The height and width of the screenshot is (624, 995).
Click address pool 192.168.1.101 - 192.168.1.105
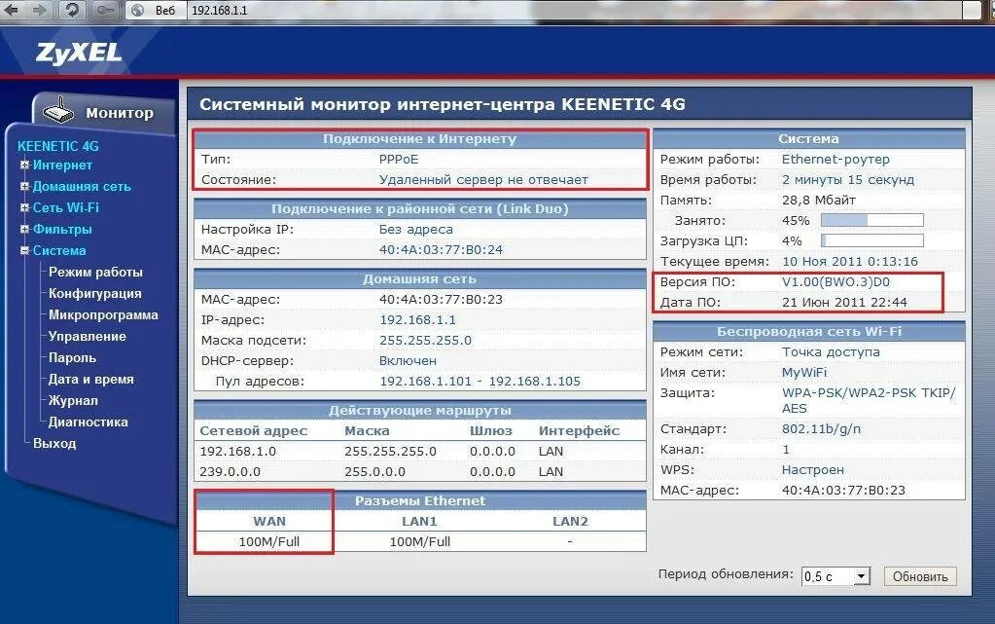(480, 382)
